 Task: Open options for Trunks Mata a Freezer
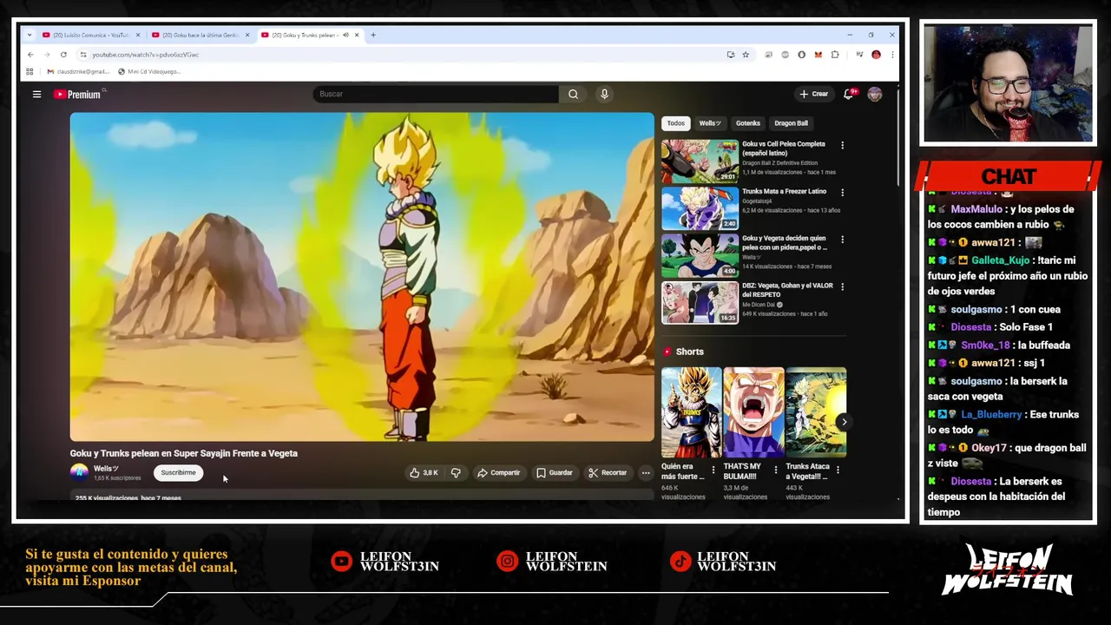pyautogui.click(x=842, y=193)
